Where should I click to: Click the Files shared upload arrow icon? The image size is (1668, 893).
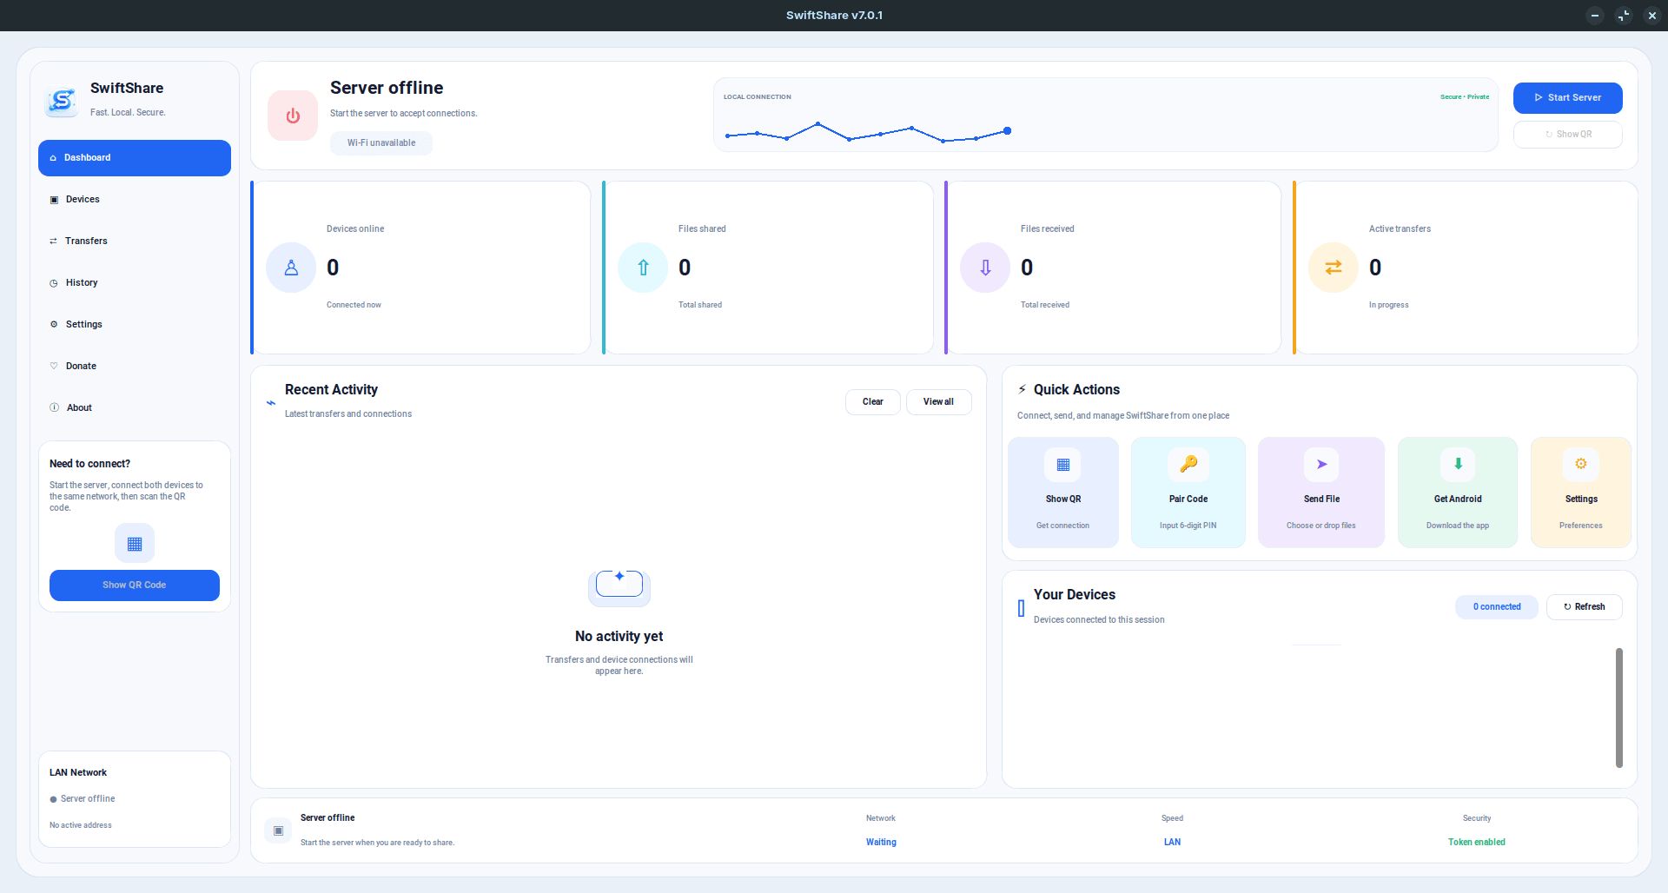tap(643, 268)
